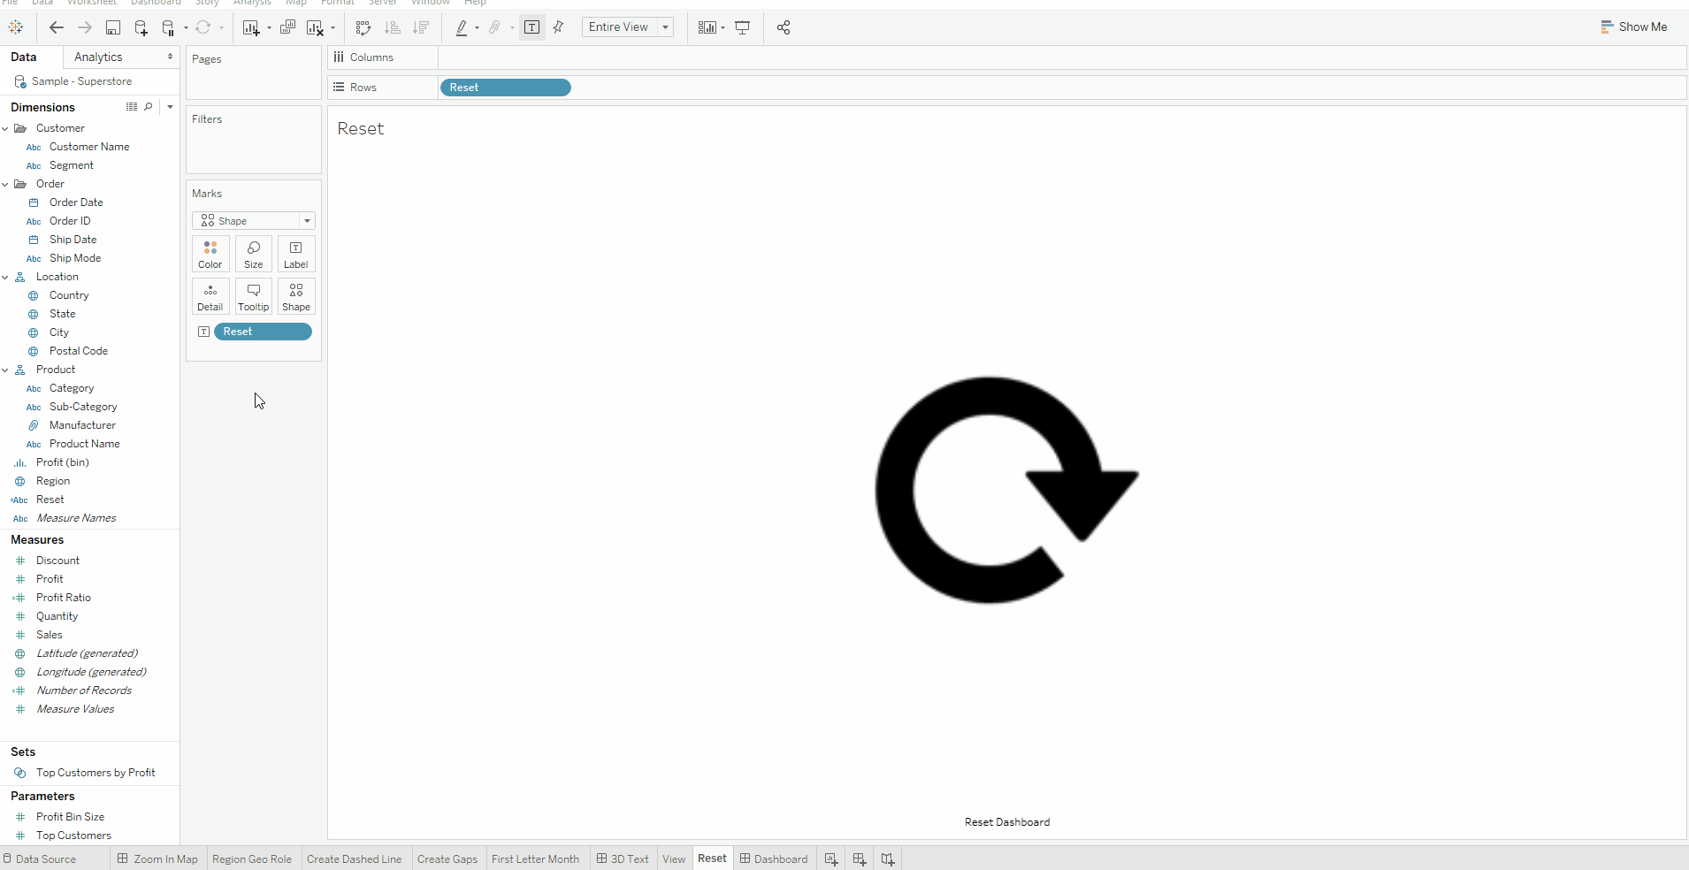Click the Show Me button
Screen dimensions: 1689x870
coord(1633,27)
